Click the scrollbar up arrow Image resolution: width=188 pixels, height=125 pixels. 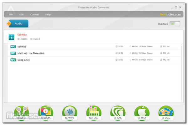181,45
